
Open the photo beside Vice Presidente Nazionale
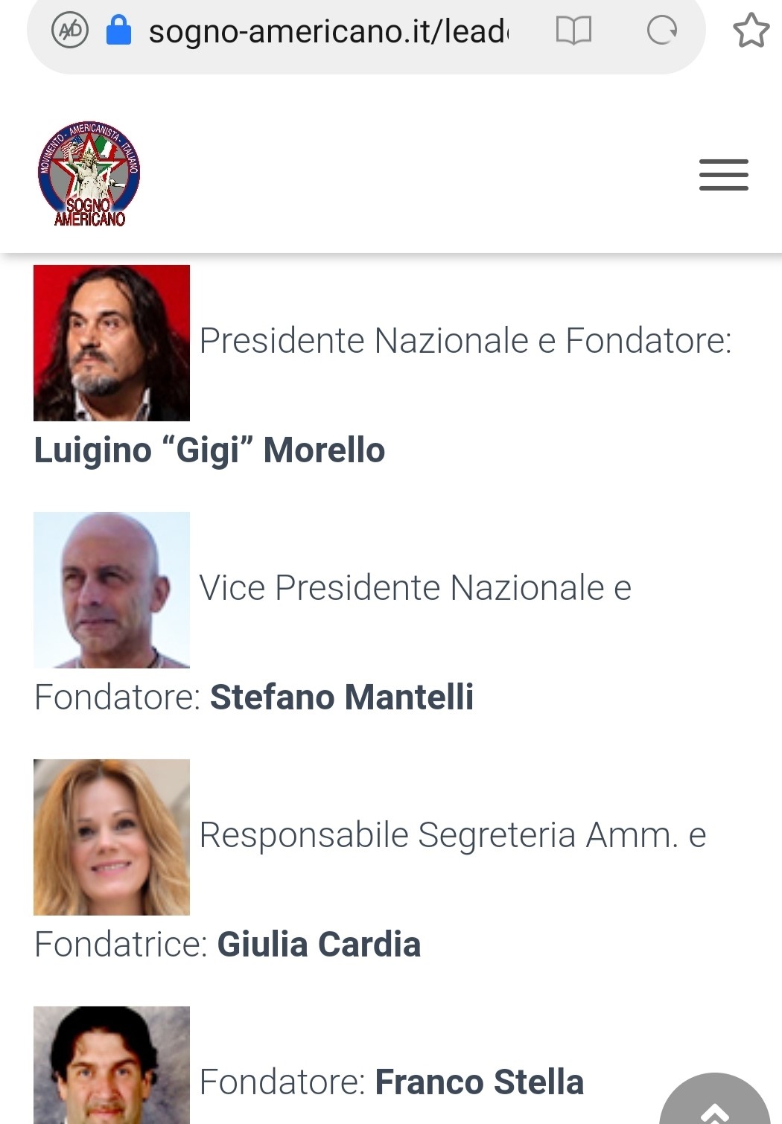112,590
